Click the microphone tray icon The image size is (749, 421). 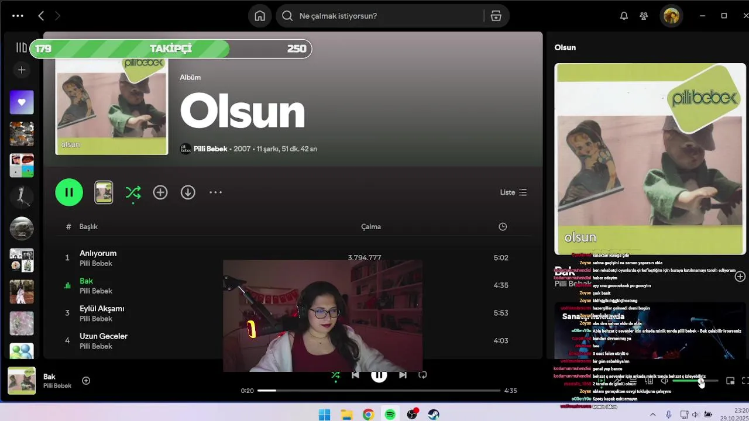(669, 415)
